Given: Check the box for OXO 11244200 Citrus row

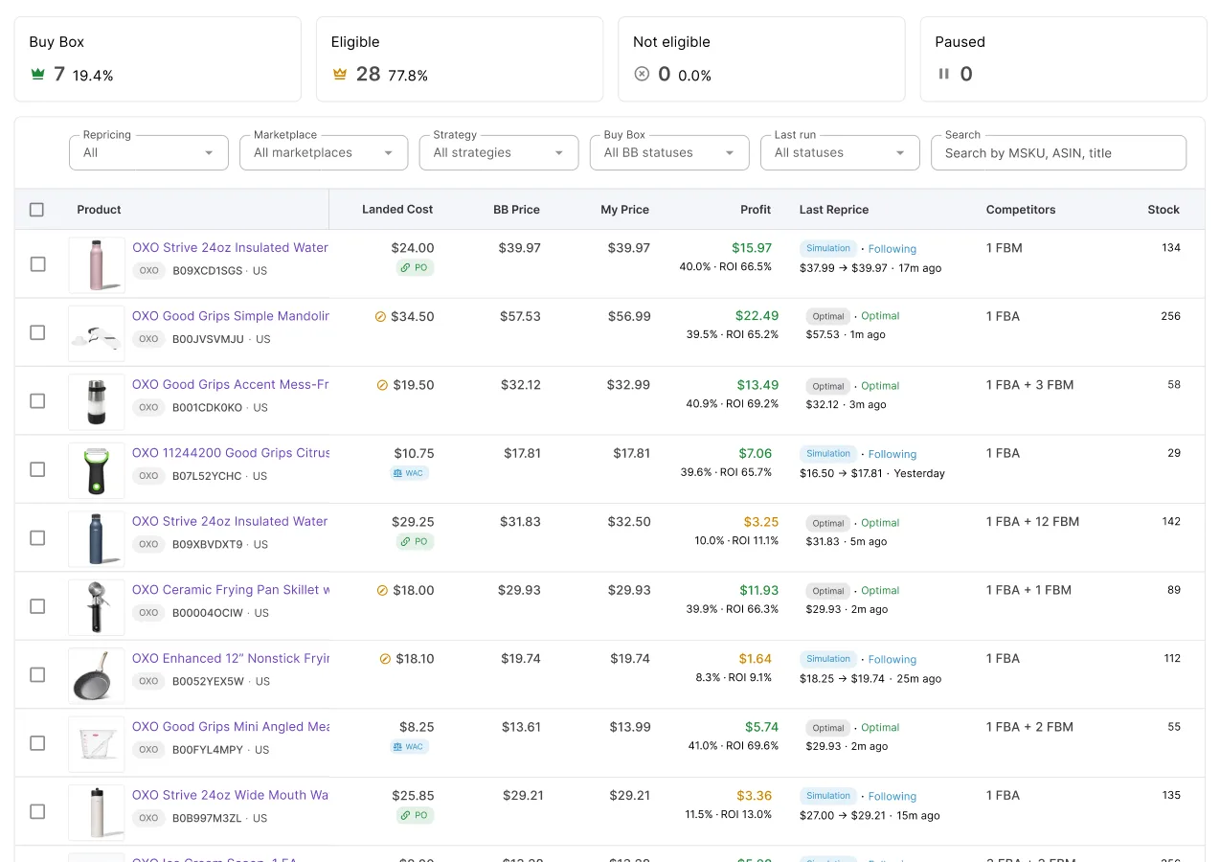Looking at the screenshot, I should coord(37,469).
